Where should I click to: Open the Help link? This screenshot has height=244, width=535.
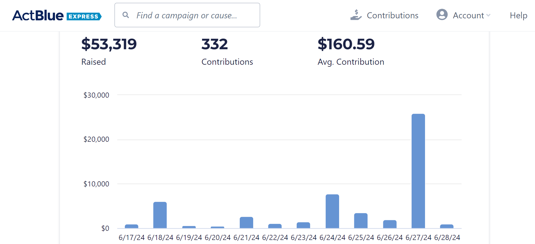(518, 15)
